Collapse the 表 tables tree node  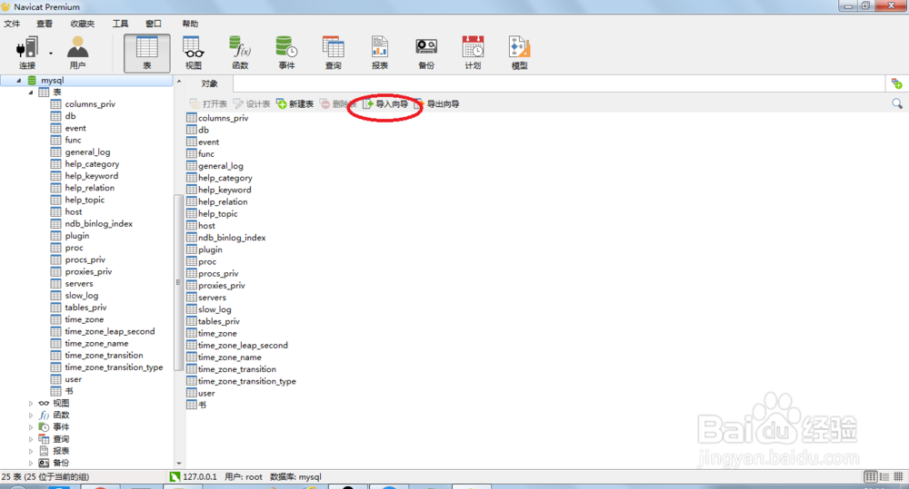[31, 93]
